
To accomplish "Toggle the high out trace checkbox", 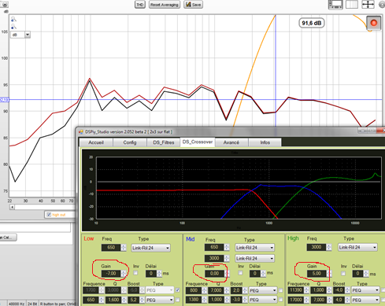I will click(49, 215).
